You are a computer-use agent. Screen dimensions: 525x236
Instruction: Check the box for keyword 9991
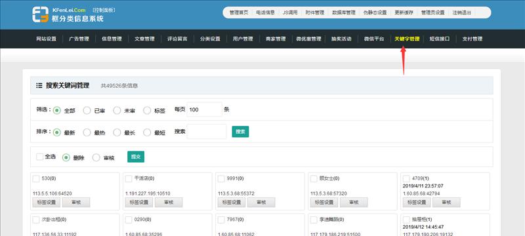[x=221, y=179]
